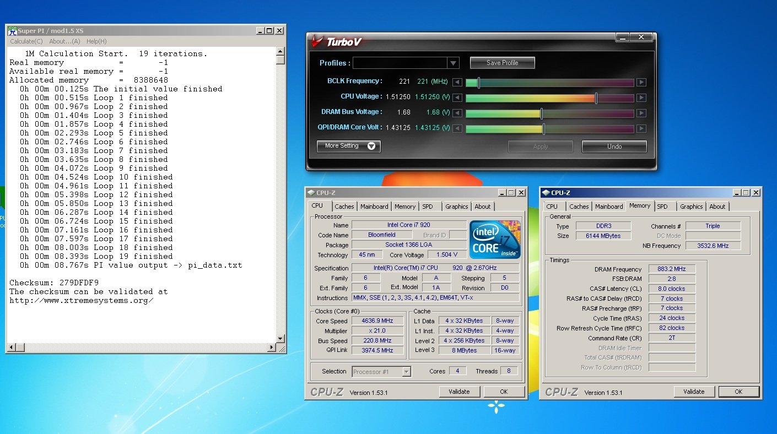
Task: Open the Processor #1 selection dropdown
Action: pos(406,372)
